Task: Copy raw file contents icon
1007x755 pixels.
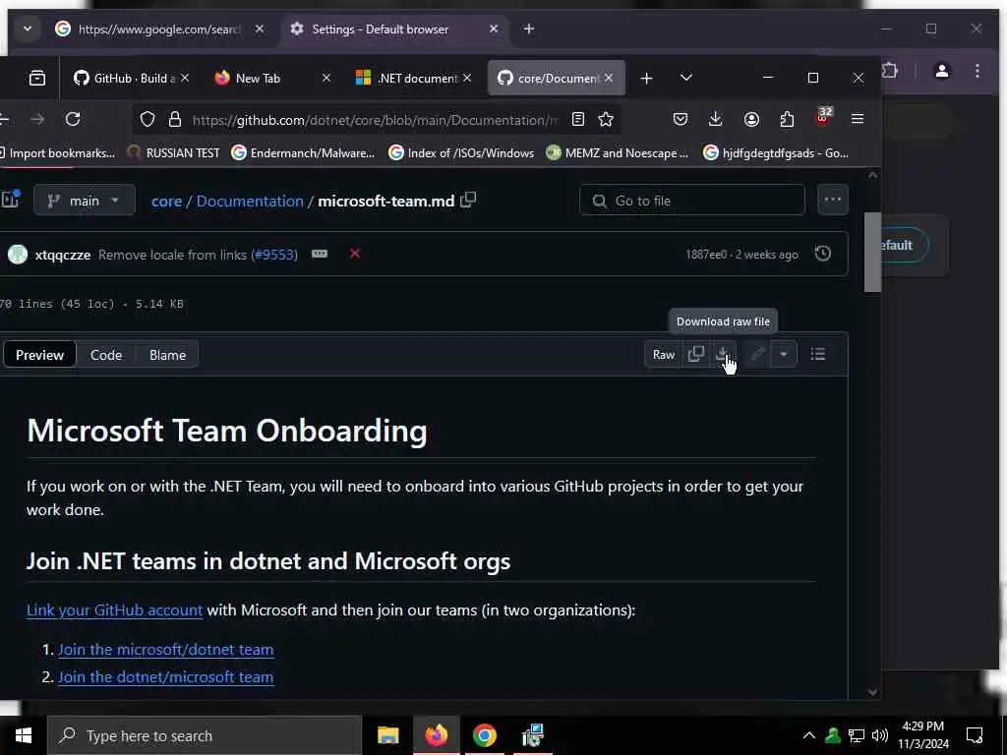Action: [696, 354]
